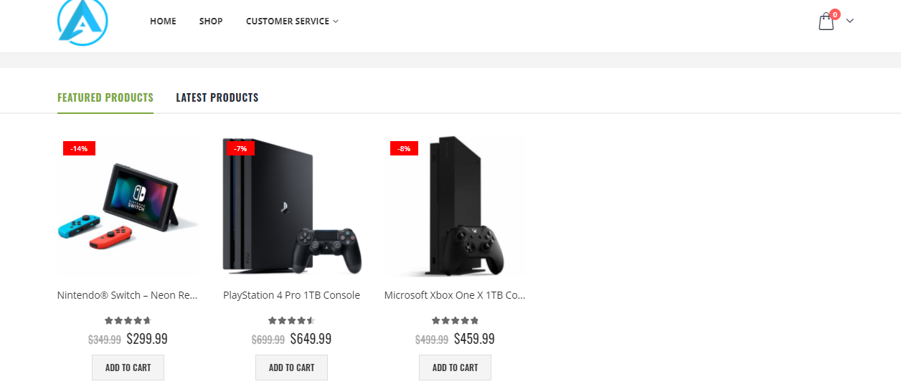
Task: Switch to Featured Products tab
Action: 105,97
